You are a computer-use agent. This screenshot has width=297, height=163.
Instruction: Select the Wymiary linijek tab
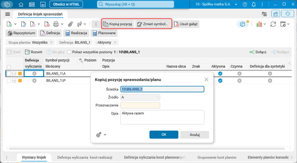[x=34, y=157]
